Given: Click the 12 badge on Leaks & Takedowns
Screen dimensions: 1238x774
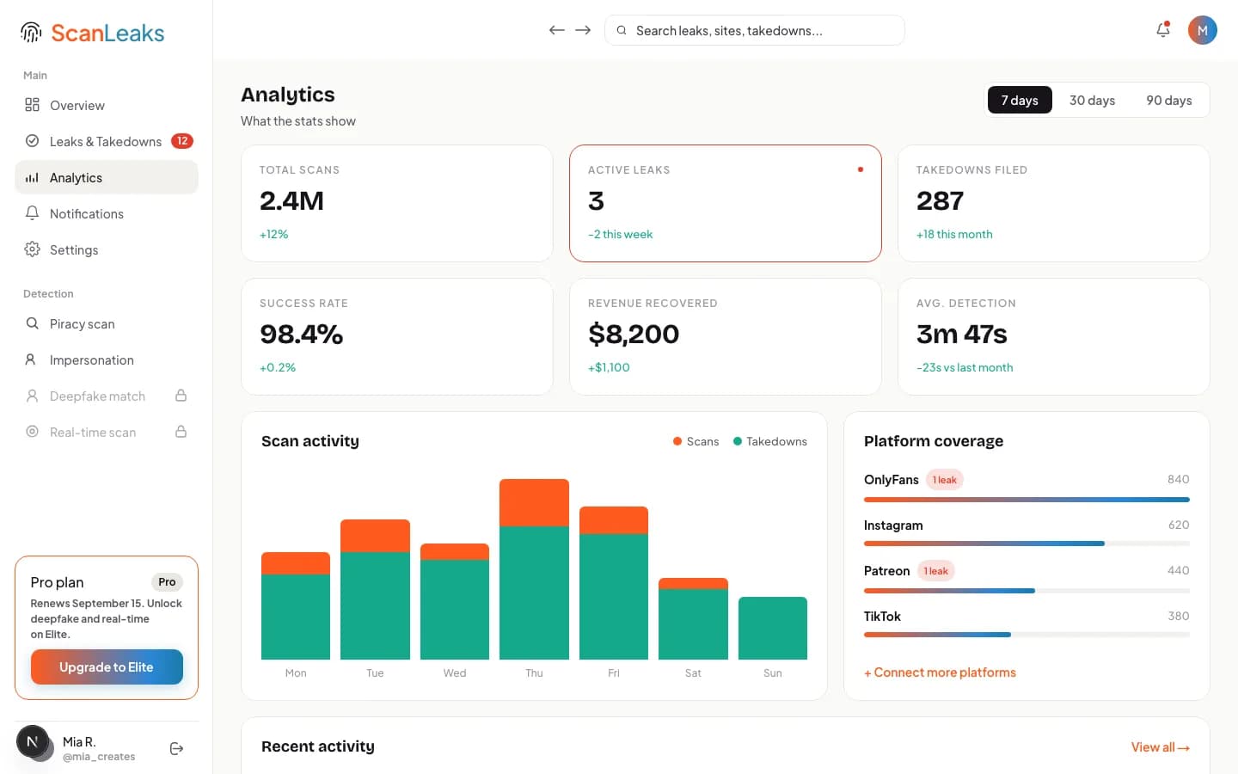Looking at the screenshot, I should click(182, 141).
